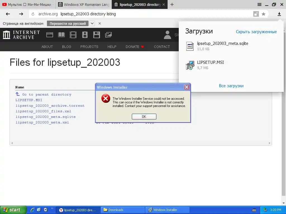This screenshot has width=286, height=214.
Task: Open lipsetup_202003_meta.xml link
Action: pyautogui.click(x=42, y=122)
